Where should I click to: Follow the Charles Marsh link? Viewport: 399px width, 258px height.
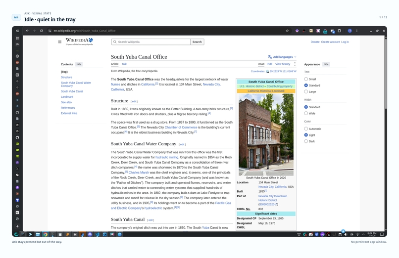(139, 172)
